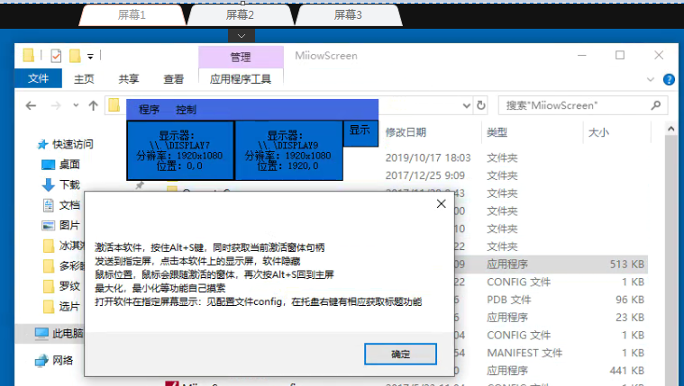Switch to the 屏幕2 tab

240,15
